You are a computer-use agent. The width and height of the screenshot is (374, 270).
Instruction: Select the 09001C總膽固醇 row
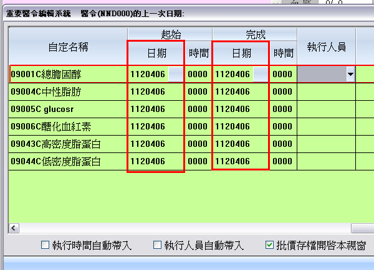click(x=67, y=75)
